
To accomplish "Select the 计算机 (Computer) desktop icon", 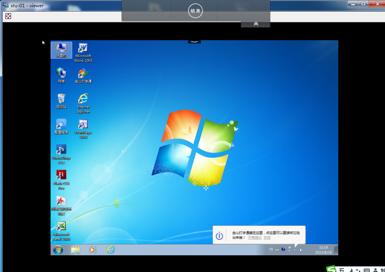I will (x=61, y=50).
